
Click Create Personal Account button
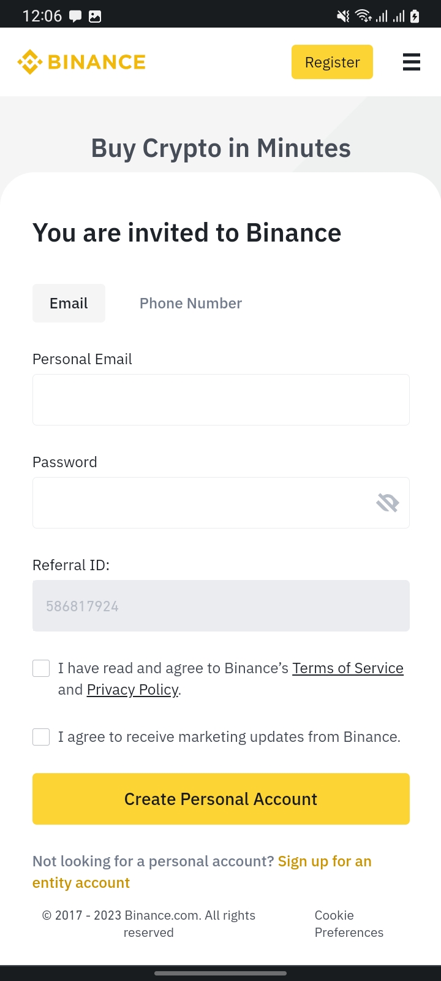(x=221, y=799)
